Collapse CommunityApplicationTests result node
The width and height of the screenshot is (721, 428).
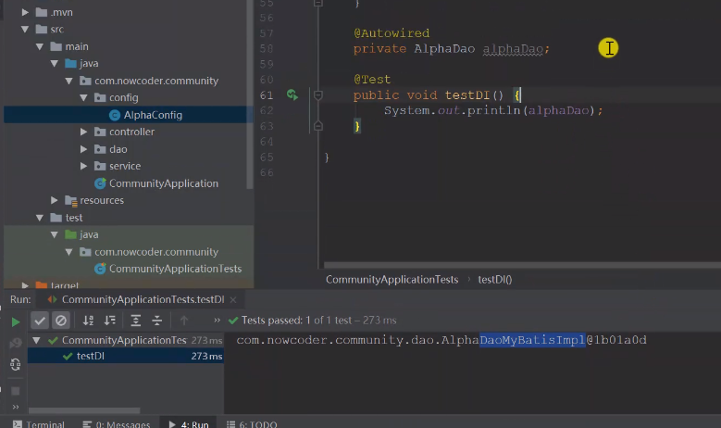[x=36, y=341]
